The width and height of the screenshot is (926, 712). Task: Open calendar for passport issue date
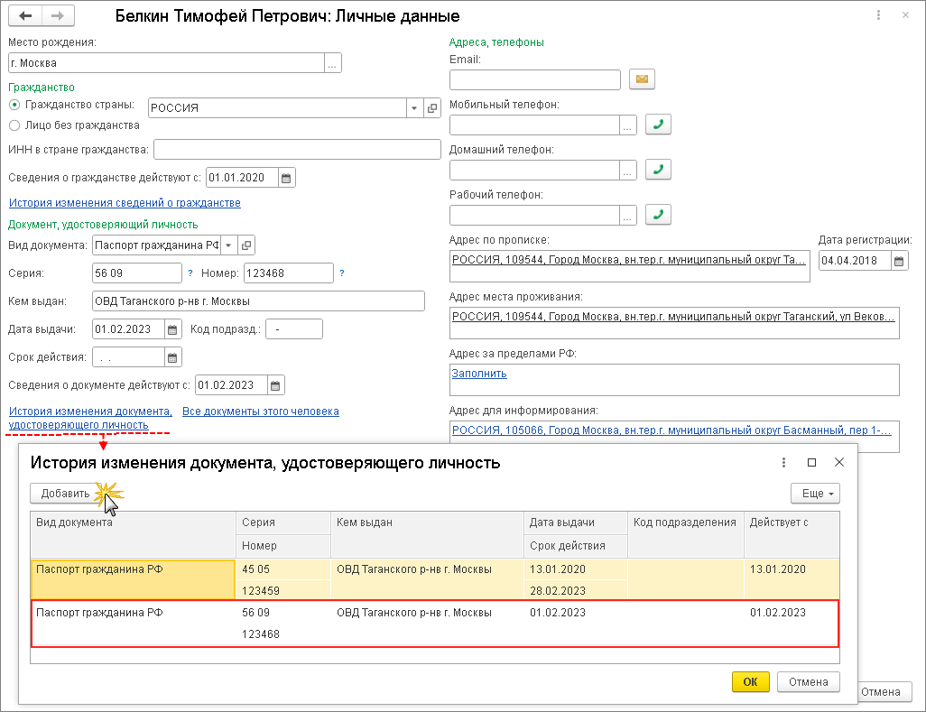[173, 329]
